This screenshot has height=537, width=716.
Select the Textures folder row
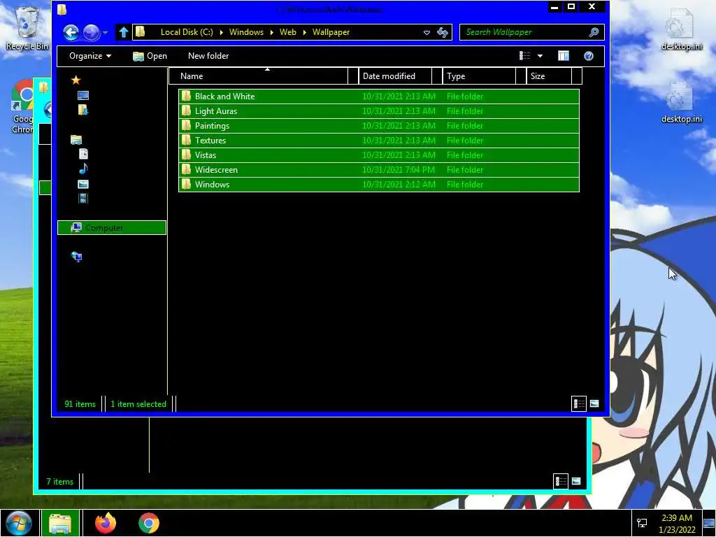click(x=378, y=140)
